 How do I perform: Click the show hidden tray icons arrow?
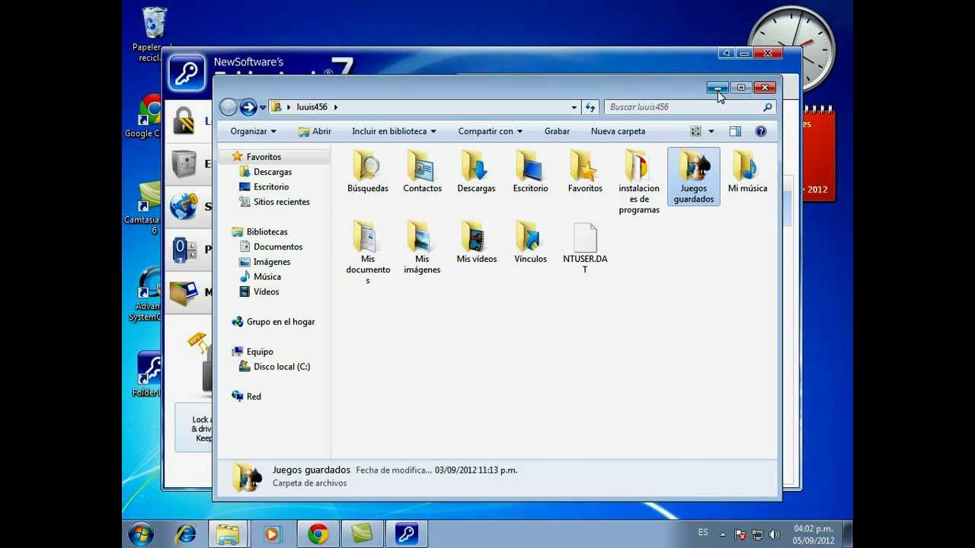(724, 534)
